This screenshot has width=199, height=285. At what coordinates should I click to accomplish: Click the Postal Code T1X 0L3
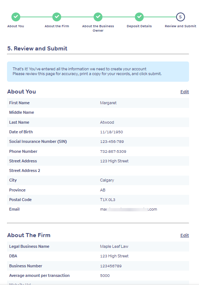[x=108, y=200]
